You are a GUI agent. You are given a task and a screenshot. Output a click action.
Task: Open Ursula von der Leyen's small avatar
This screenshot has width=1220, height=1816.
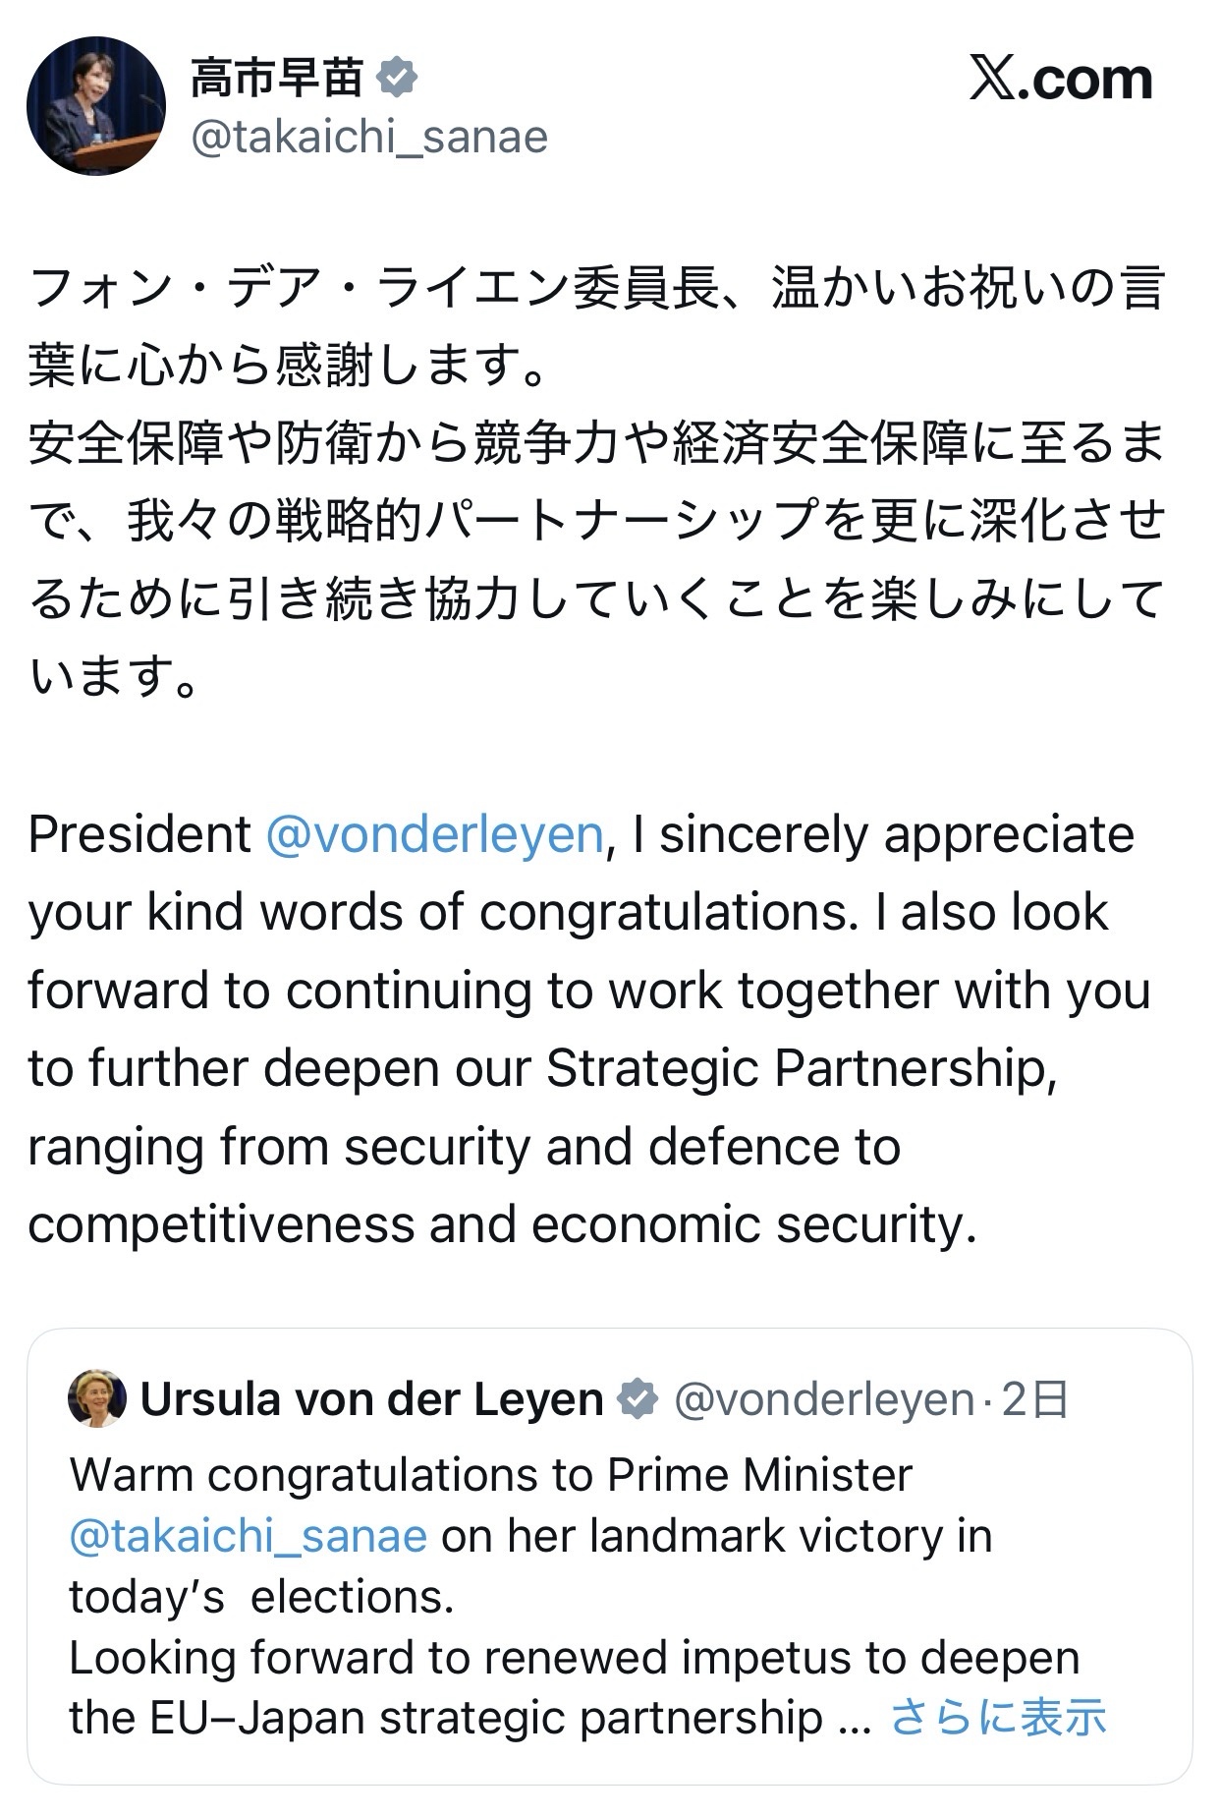pos(96,1398)
